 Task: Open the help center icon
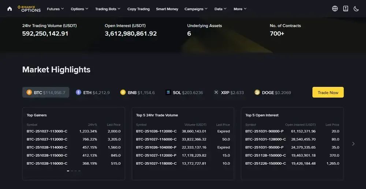pos(346,9)
